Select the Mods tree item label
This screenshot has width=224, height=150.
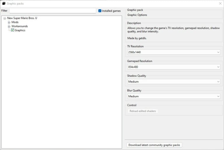click(15, 22)
